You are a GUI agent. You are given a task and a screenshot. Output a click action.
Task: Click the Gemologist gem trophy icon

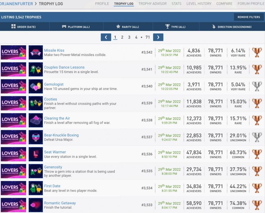(x=36, y=86)
